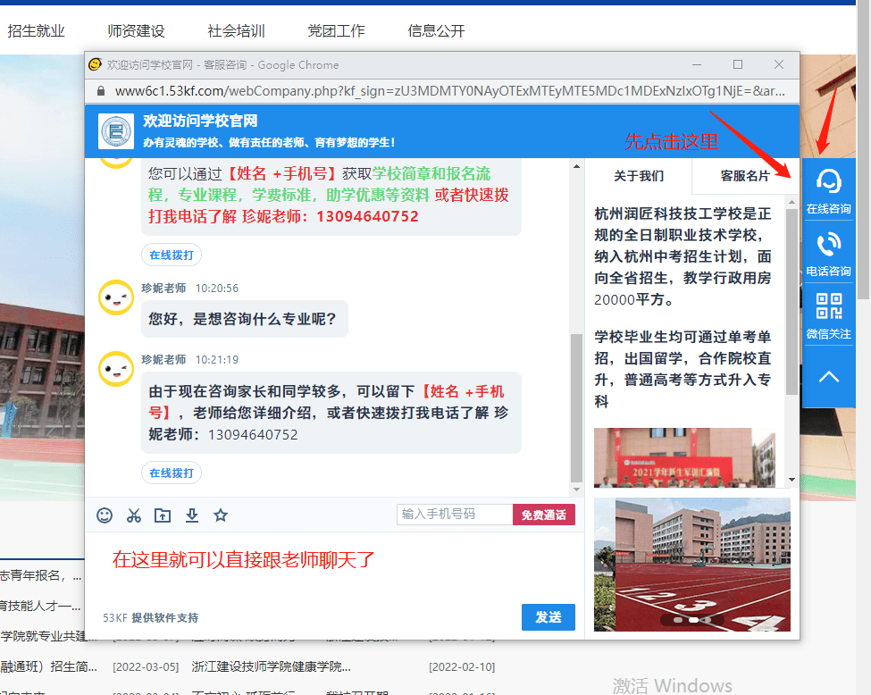871x695 pixels.
Task: Click the lower 在线拨打 button
Action: 172,473
